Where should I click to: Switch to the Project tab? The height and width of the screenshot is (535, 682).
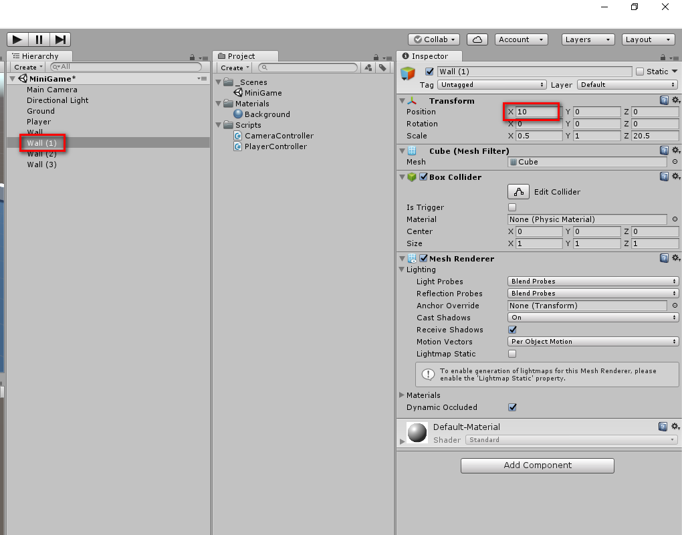(245, 56)
